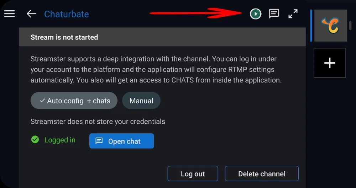Viewport: 356px width, 188px height.
Task: Click the green Logged in checkmark icon
Action: click(x=35, y=139)
